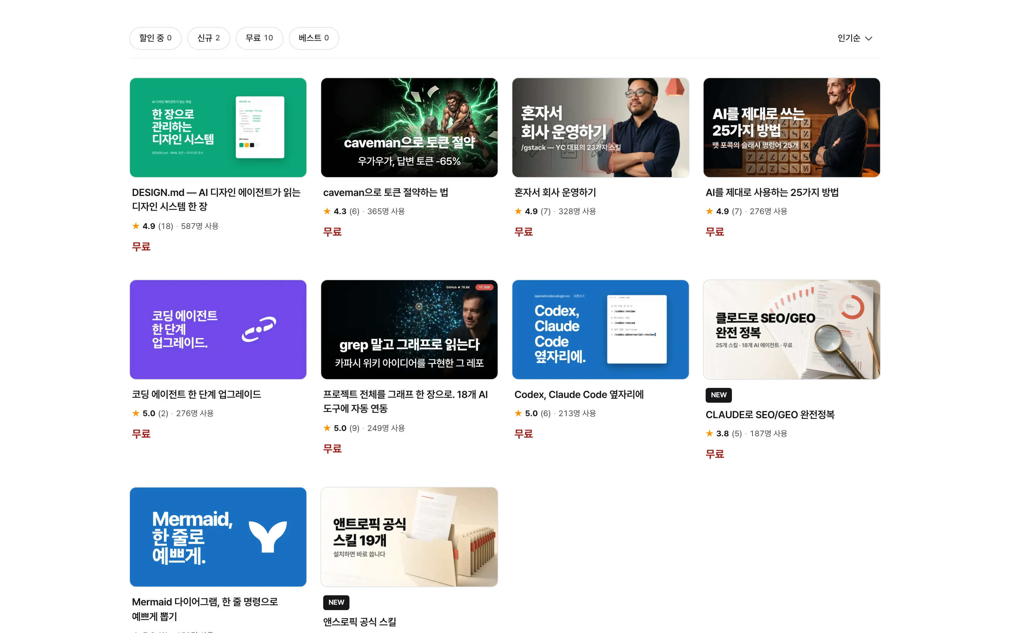This screenshot has height=633, width=1010.
Task: Click the star icon on 코딩 에이전트 card
Action: coord(136,413)
